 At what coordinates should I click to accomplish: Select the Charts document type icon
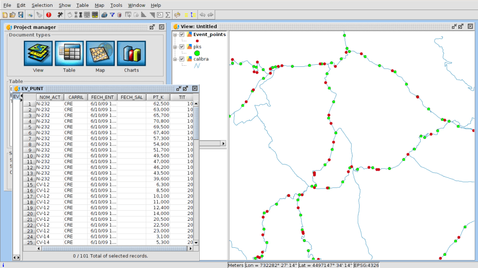pyautogui.click(x=131, y=53)
